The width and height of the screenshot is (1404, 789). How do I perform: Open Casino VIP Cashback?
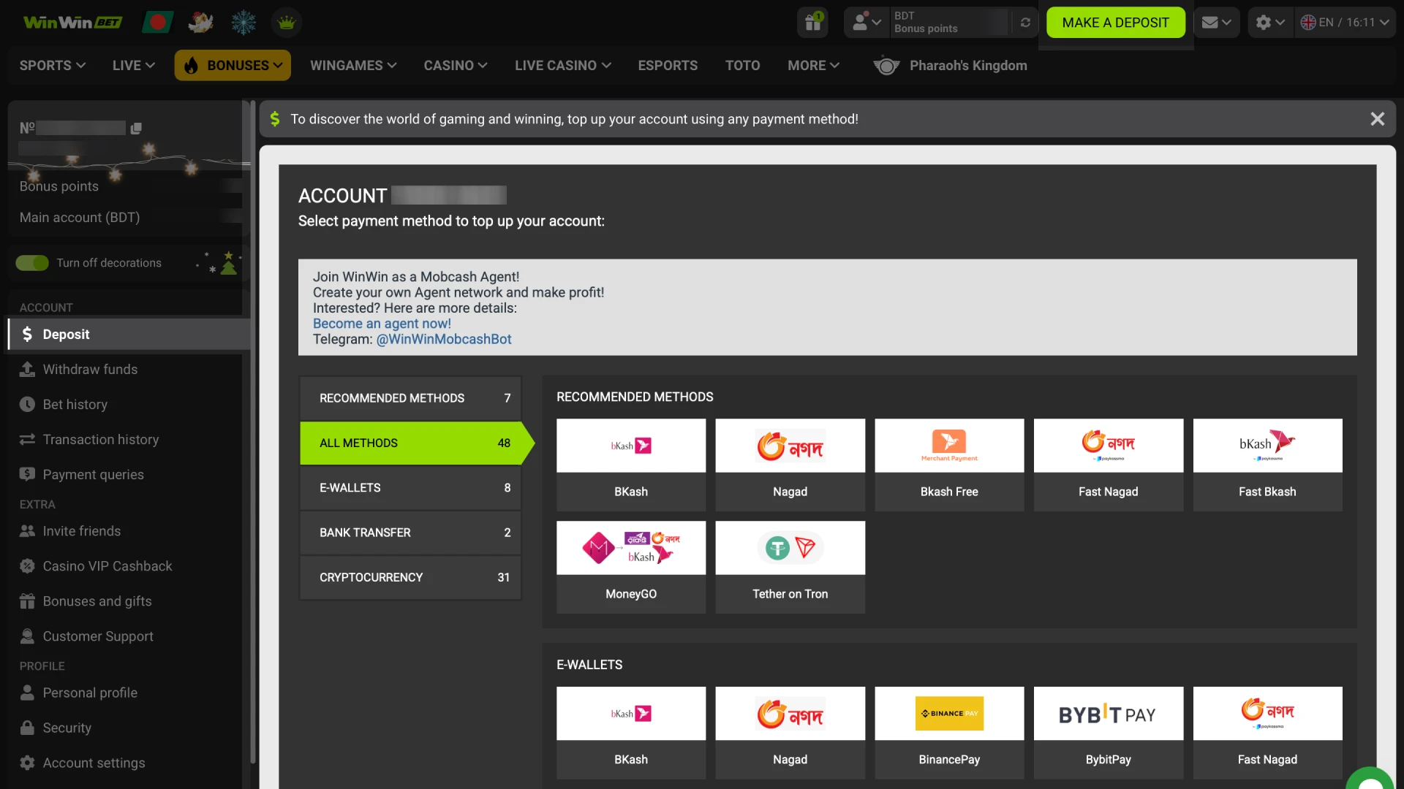pyautogui.click(x=107, y=566)
